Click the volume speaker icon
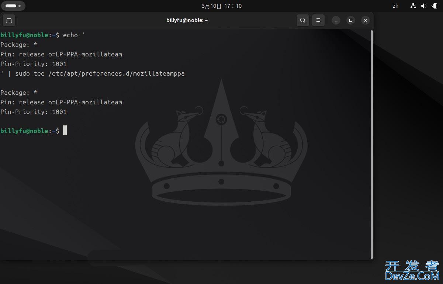 click(423, 6)
